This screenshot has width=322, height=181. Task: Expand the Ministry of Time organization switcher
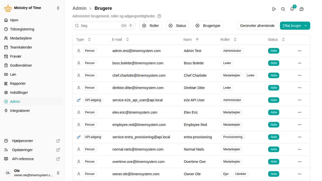[x=58, y=8]
